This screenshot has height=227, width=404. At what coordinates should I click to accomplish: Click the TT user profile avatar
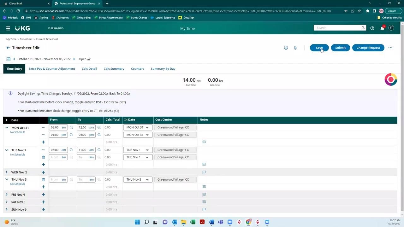[391, 28]
